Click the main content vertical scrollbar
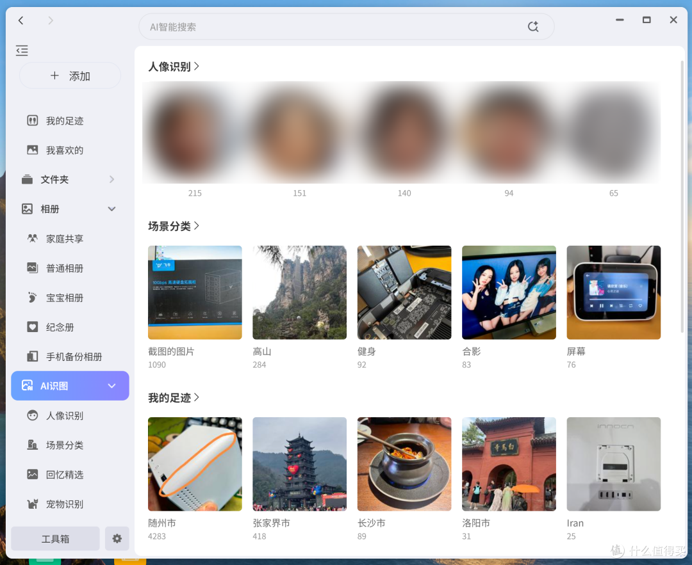This screenshot has height=565, width=692. [682, 196]
